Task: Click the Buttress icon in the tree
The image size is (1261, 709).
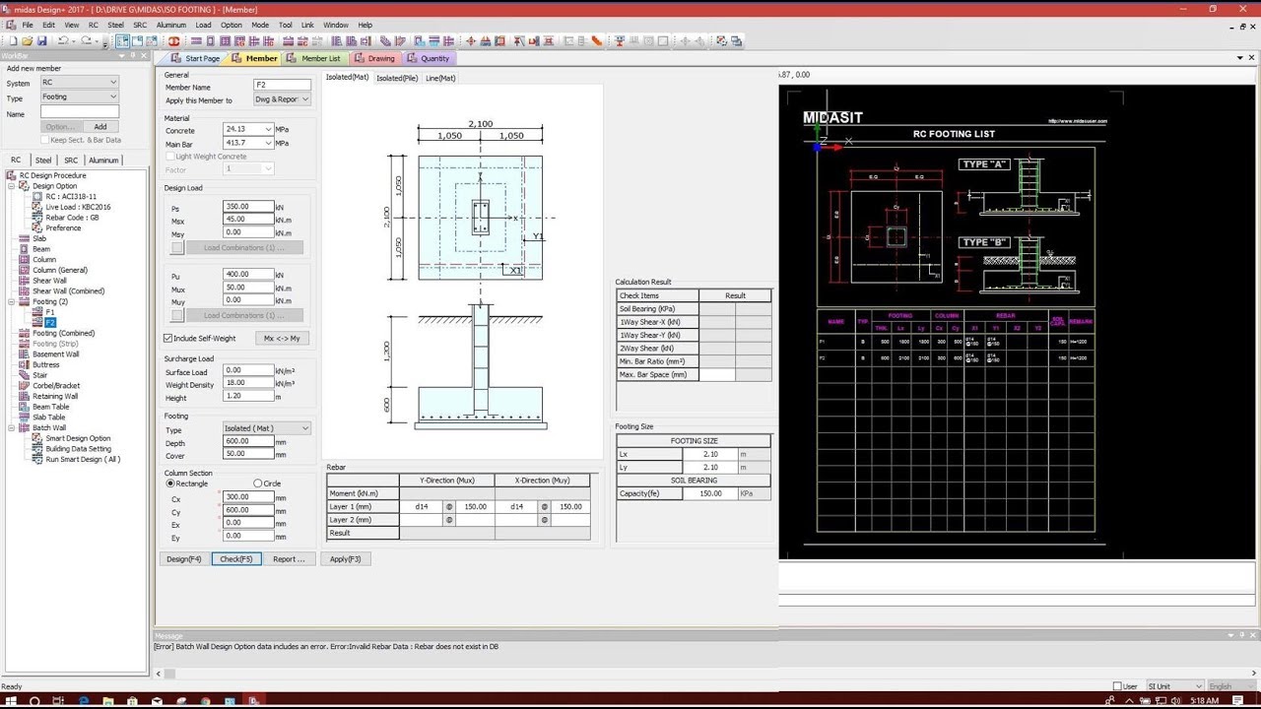Action: [x=25, y=365]
